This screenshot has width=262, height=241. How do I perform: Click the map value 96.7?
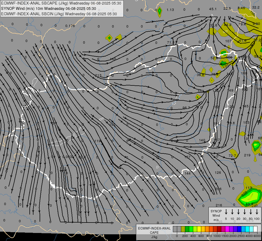pyautogui.click(x=186, y=108)
